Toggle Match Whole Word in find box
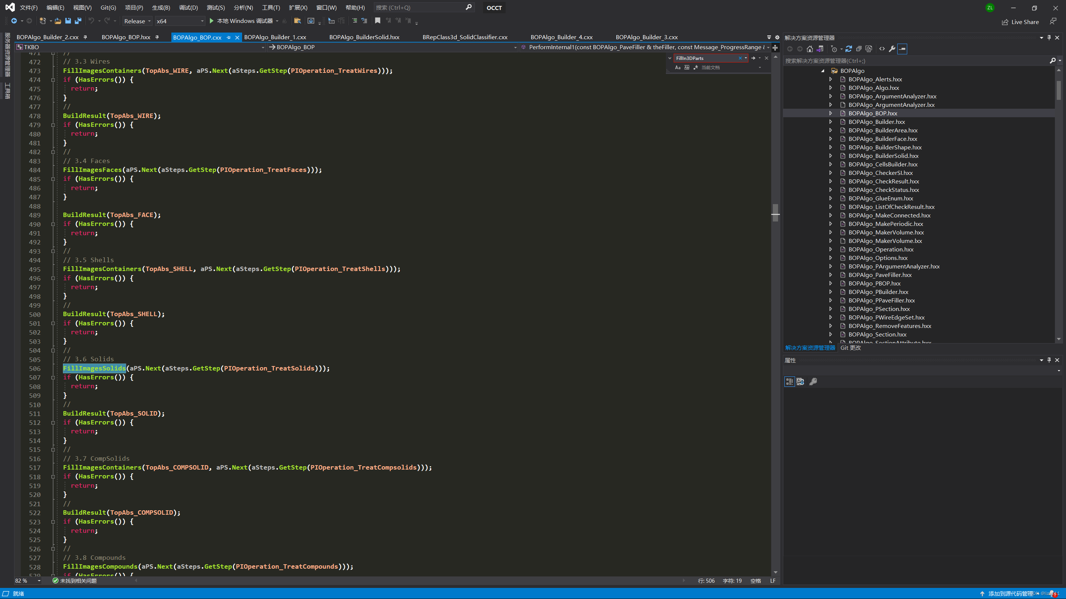Image resolution: width=1066 pixels, height=599 pixels. 687,67
